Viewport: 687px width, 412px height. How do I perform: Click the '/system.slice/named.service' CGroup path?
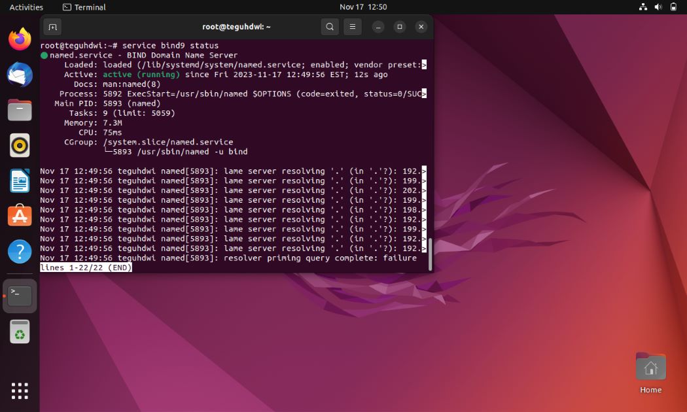pos(167,142)
